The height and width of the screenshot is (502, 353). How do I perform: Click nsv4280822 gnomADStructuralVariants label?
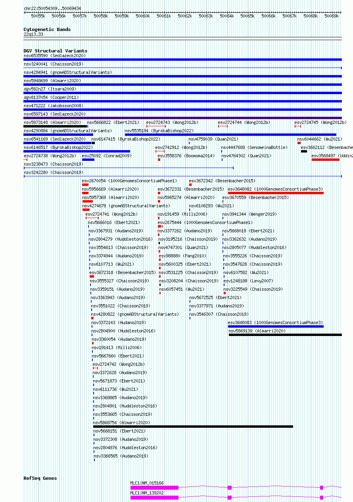tap(135, 315)
